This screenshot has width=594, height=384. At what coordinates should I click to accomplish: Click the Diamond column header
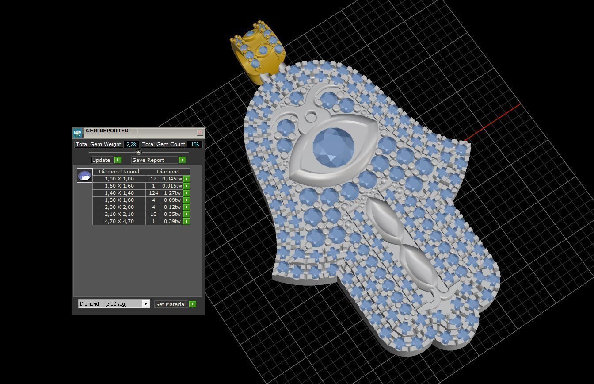(x=168, y=172)
